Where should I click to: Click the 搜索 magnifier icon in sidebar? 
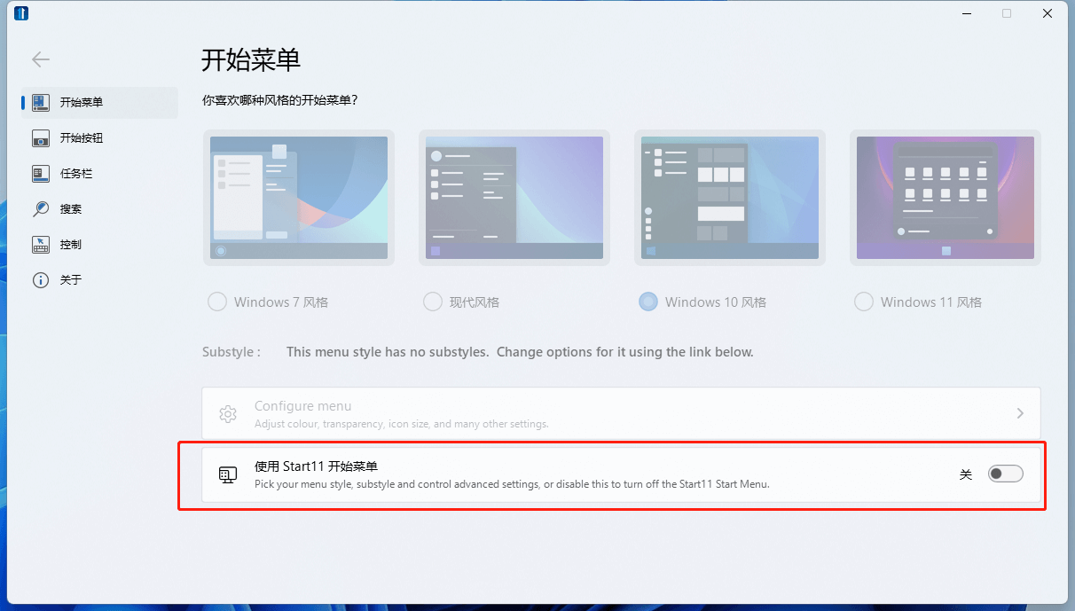click(40, 208)
